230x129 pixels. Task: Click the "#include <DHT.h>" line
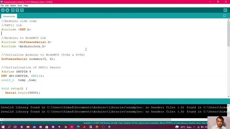click(x=16, y=29)
